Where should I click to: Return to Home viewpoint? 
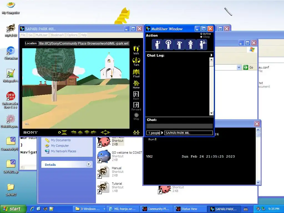pos(136,85)
